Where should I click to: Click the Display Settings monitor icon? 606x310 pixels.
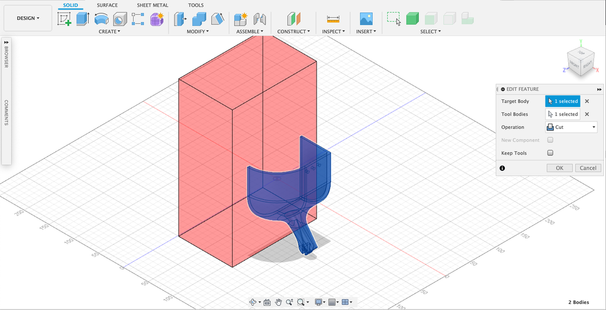(318, 302)
